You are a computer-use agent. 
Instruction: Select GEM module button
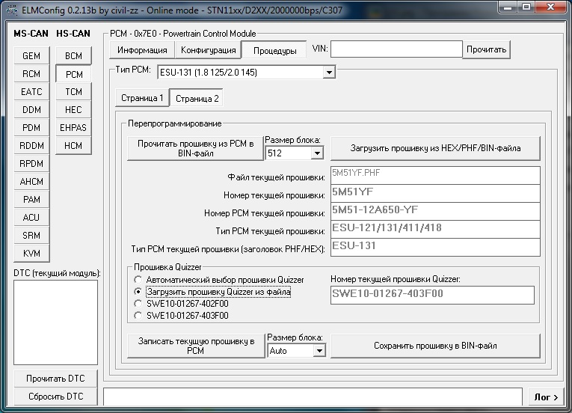pos(31,56)
